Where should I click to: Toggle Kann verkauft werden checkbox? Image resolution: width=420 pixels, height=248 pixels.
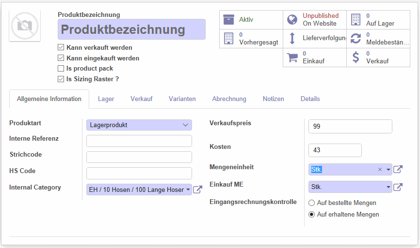click(61, 47)
